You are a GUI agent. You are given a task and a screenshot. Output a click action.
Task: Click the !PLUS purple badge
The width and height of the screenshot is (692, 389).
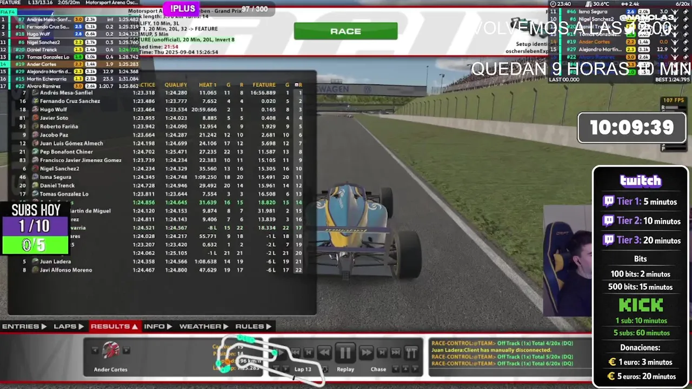pyautogui.click(x=183, y=9)
